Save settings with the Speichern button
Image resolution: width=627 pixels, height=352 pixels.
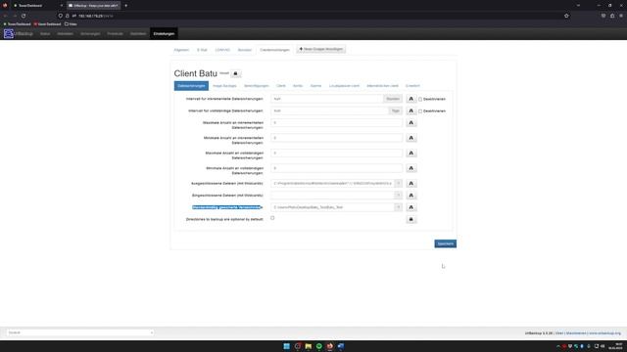pos(445,243)
